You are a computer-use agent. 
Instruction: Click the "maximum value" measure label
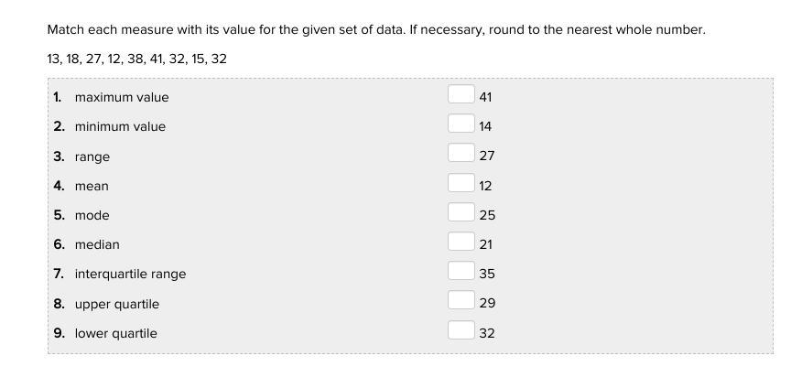(122, 97)
